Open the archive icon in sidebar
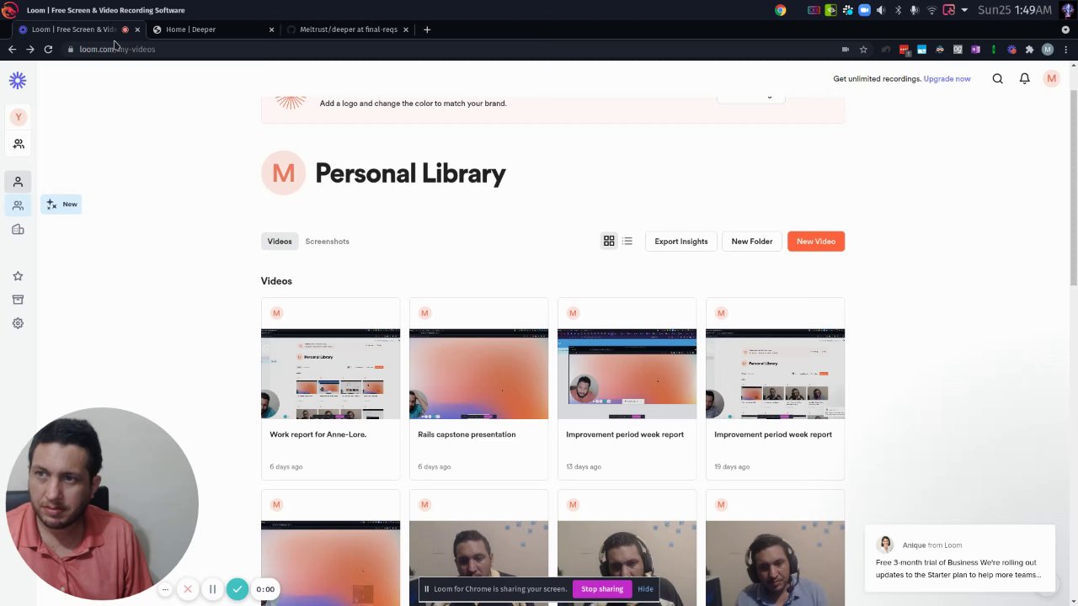The image size is (1078, 606). pyautogui.click(x=18, y=300)
